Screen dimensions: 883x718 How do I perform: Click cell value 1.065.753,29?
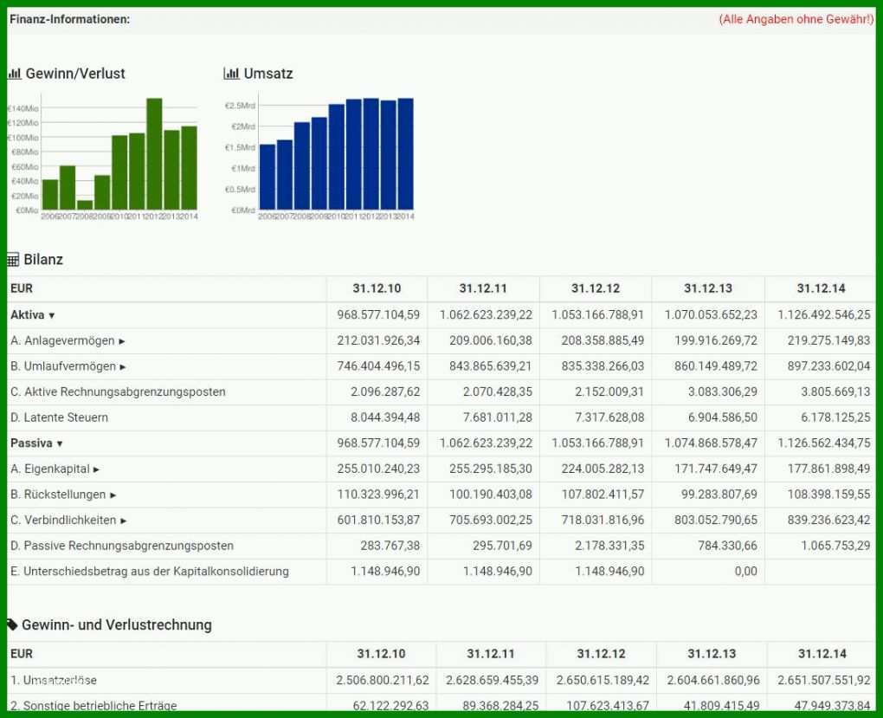(835, 546)
